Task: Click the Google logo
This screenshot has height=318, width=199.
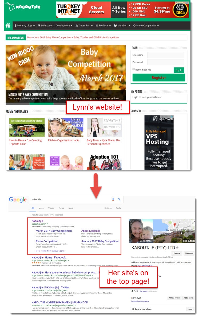Action: click(x=18, y=200)
